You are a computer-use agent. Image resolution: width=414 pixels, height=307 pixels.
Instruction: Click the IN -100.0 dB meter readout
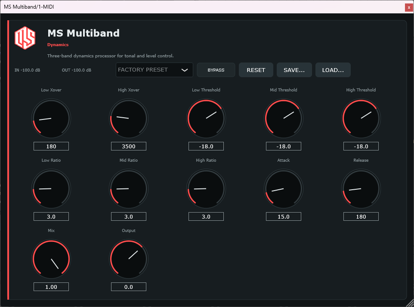pyautogui.click(x=27, y=70)
